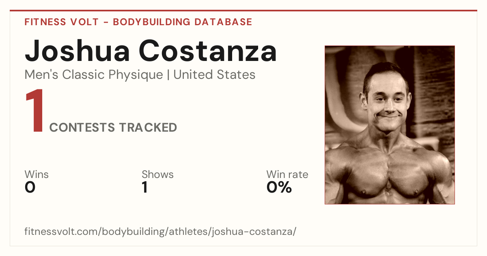
Task: Click the word Joshua in title
Action: 77,51
